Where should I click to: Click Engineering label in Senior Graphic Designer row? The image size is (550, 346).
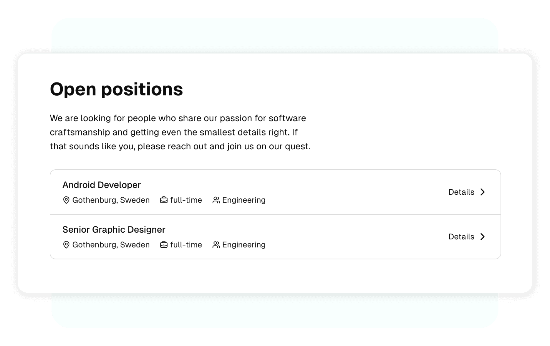pos(244,245)
